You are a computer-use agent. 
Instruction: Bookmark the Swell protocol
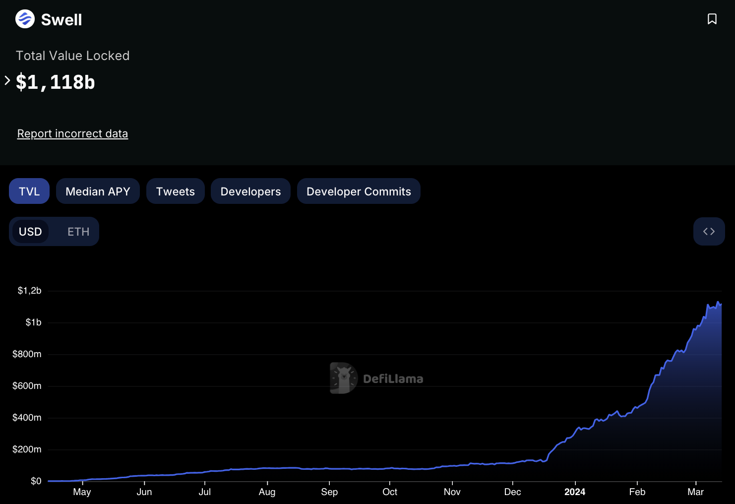coord(712,19)
